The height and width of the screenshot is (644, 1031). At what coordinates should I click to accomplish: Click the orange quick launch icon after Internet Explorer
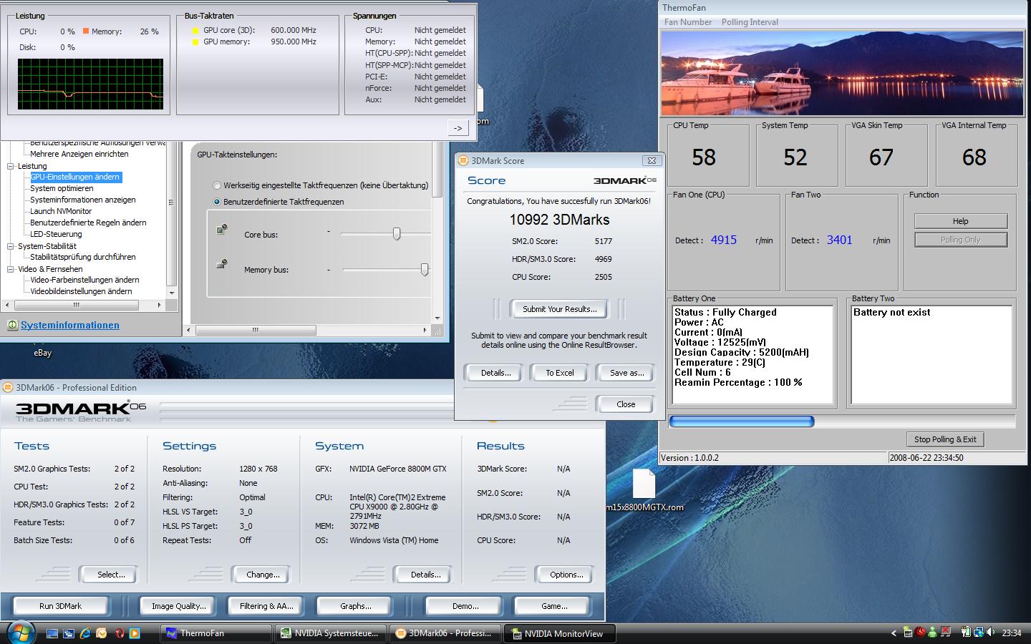click(102, 633)
